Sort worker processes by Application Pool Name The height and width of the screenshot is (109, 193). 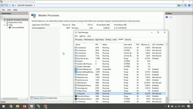tap(45, 25)
